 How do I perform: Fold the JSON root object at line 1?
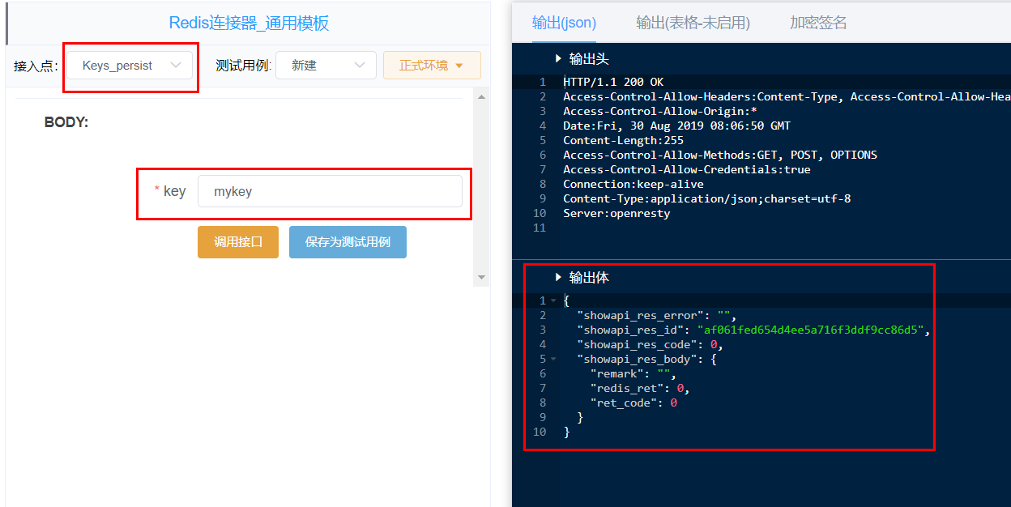(553, 300)
